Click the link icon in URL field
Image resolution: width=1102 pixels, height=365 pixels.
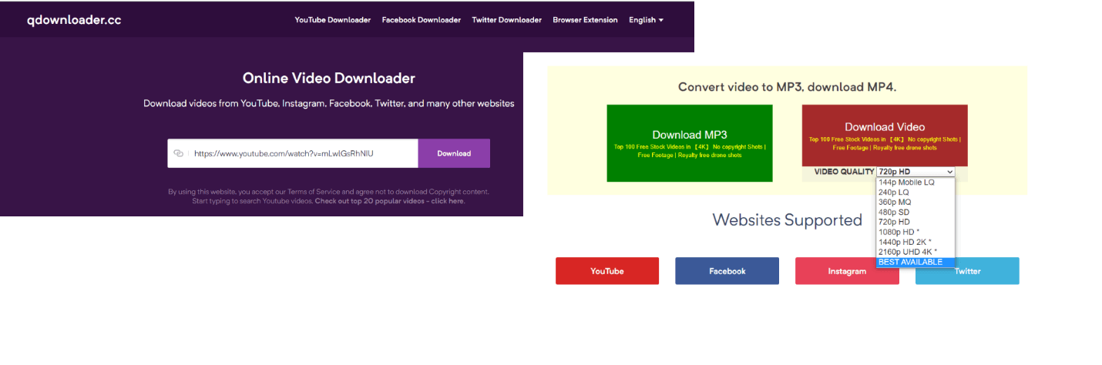click(x=179, y=153)
